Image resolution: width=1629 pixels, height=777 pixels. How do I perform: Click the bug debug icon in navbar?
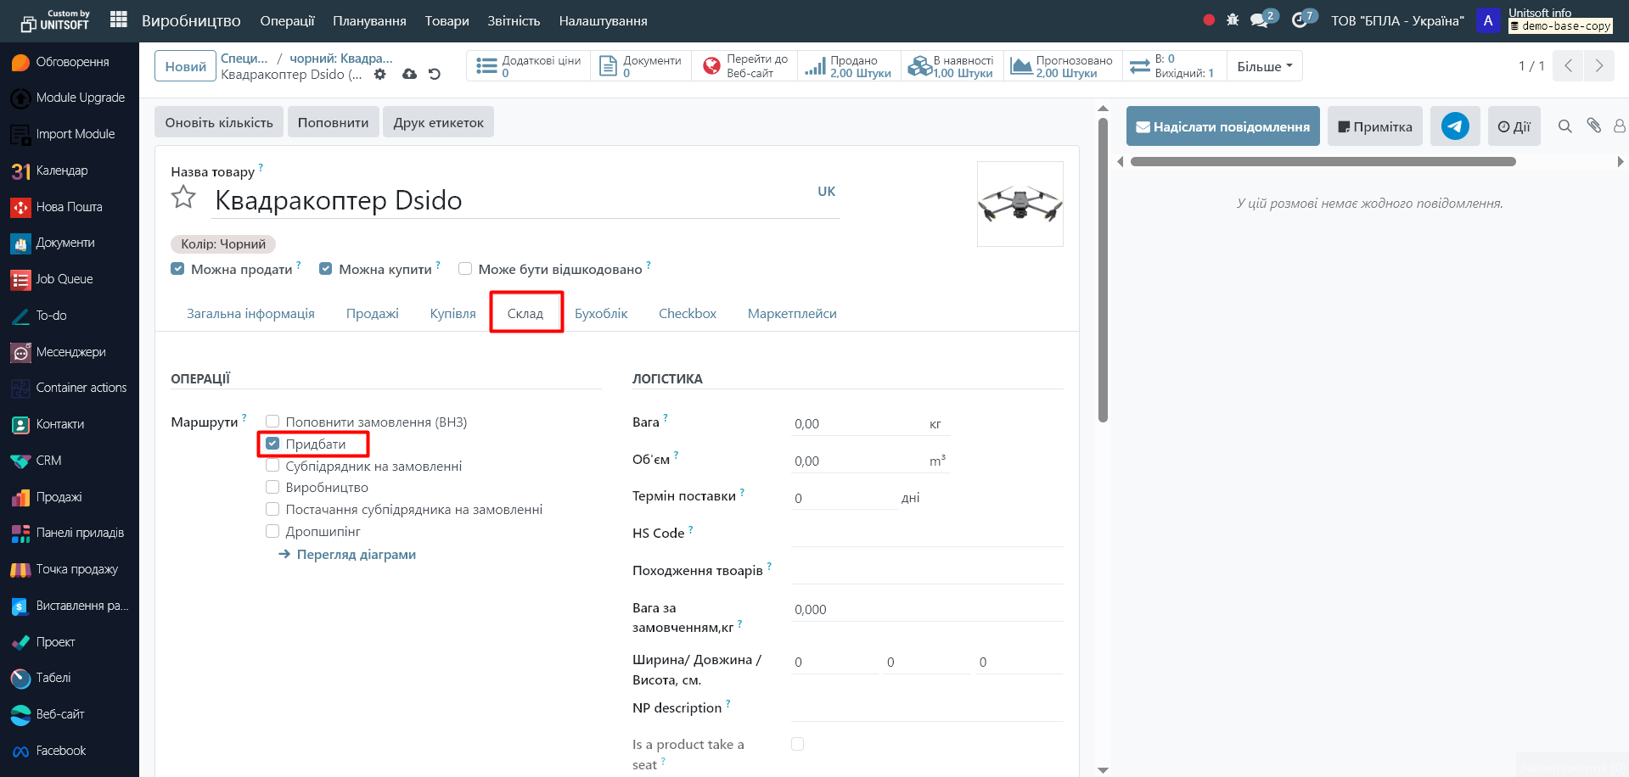(x=1233, y=20)
